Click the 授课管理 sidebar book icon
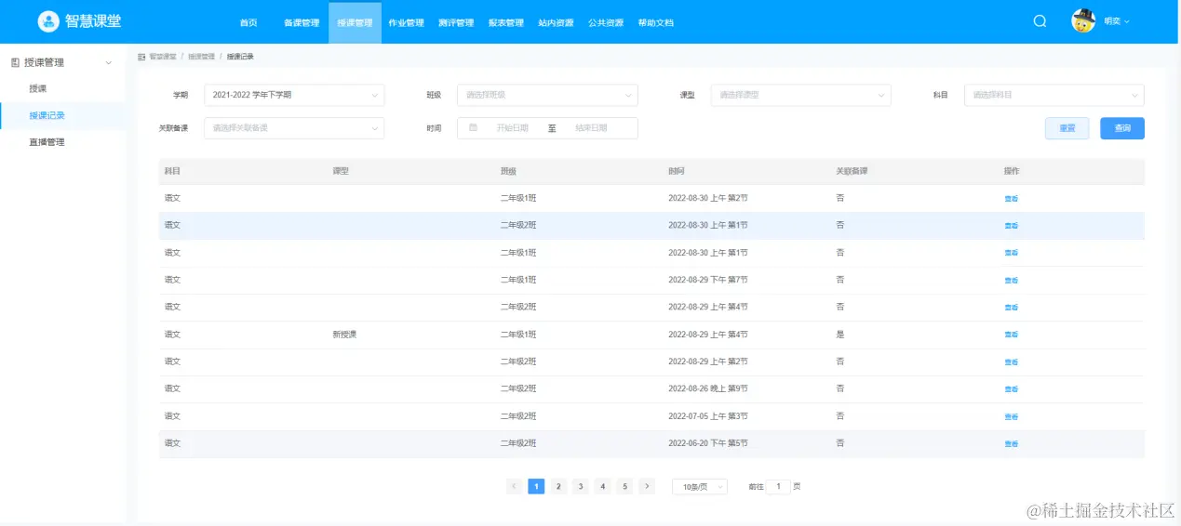This screenshot has width=1181, height=526. (x=15, y=62)
